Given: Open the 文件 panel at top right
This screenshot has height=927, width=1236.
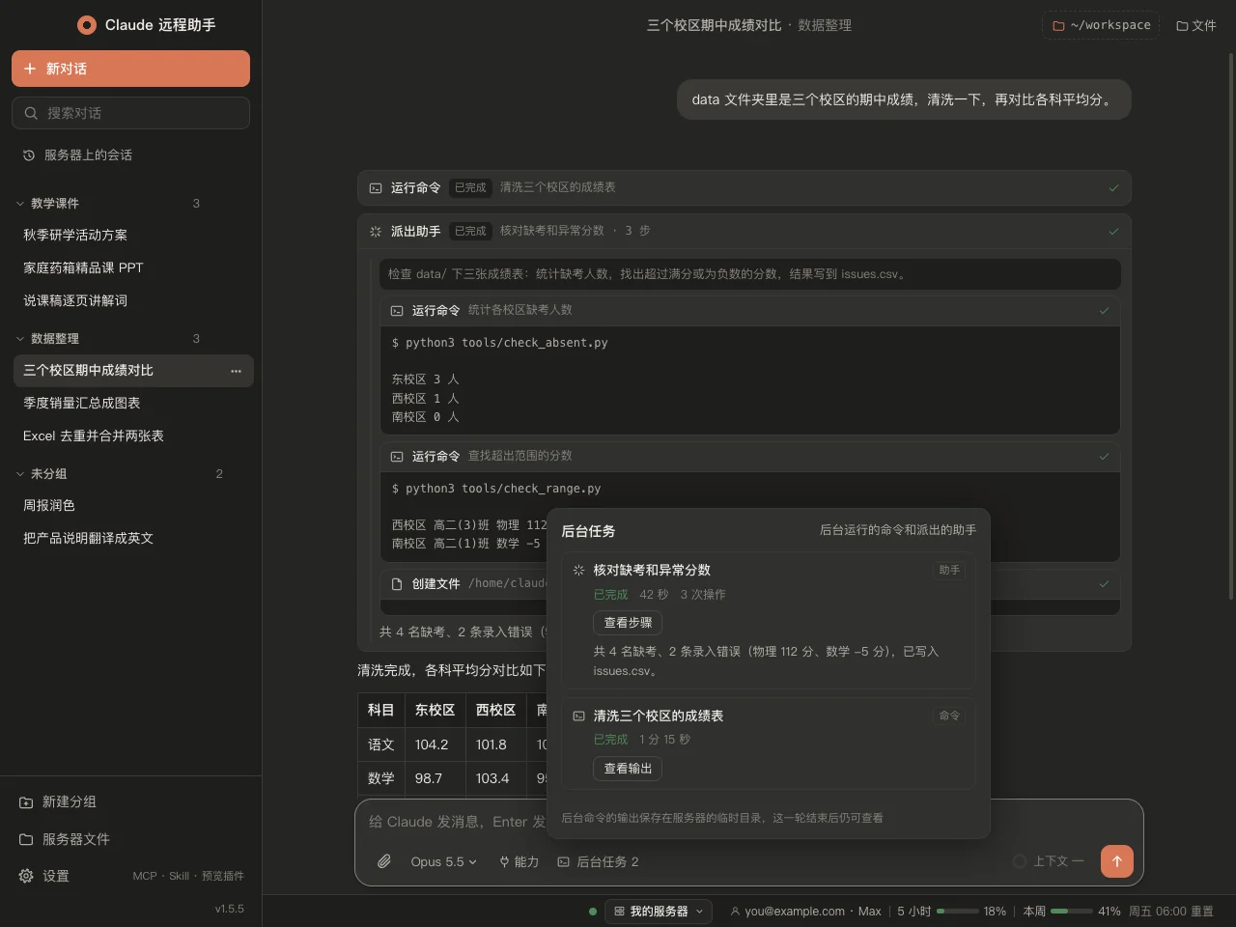Looking at the screenshot, I should coord(1196,25).
